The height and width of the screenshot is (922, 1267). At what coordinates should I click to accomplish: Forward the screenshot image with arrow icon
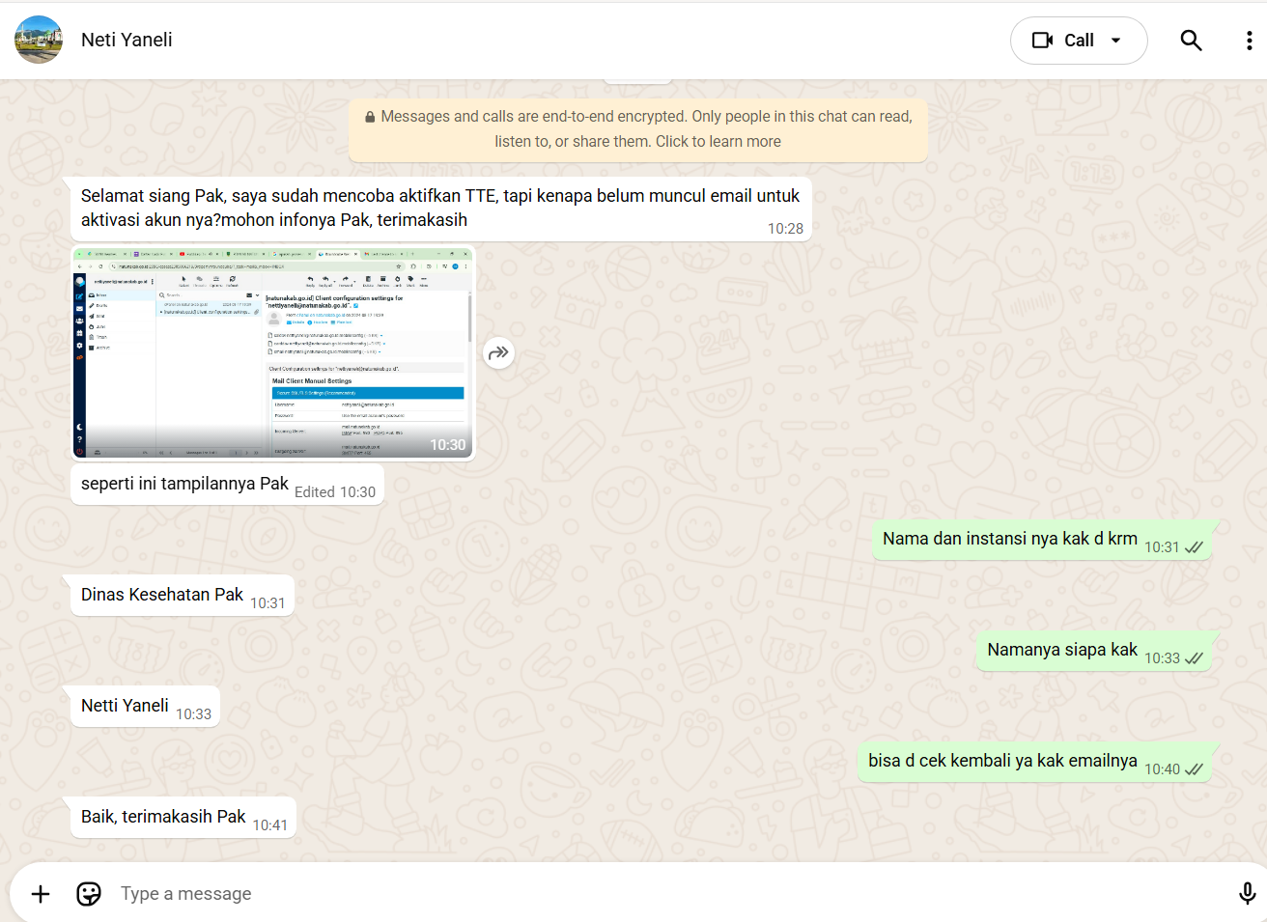click(x=498, y=352)
